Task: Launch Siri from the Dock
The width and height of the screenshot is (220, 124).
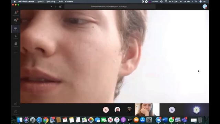Action: (26, 120)
